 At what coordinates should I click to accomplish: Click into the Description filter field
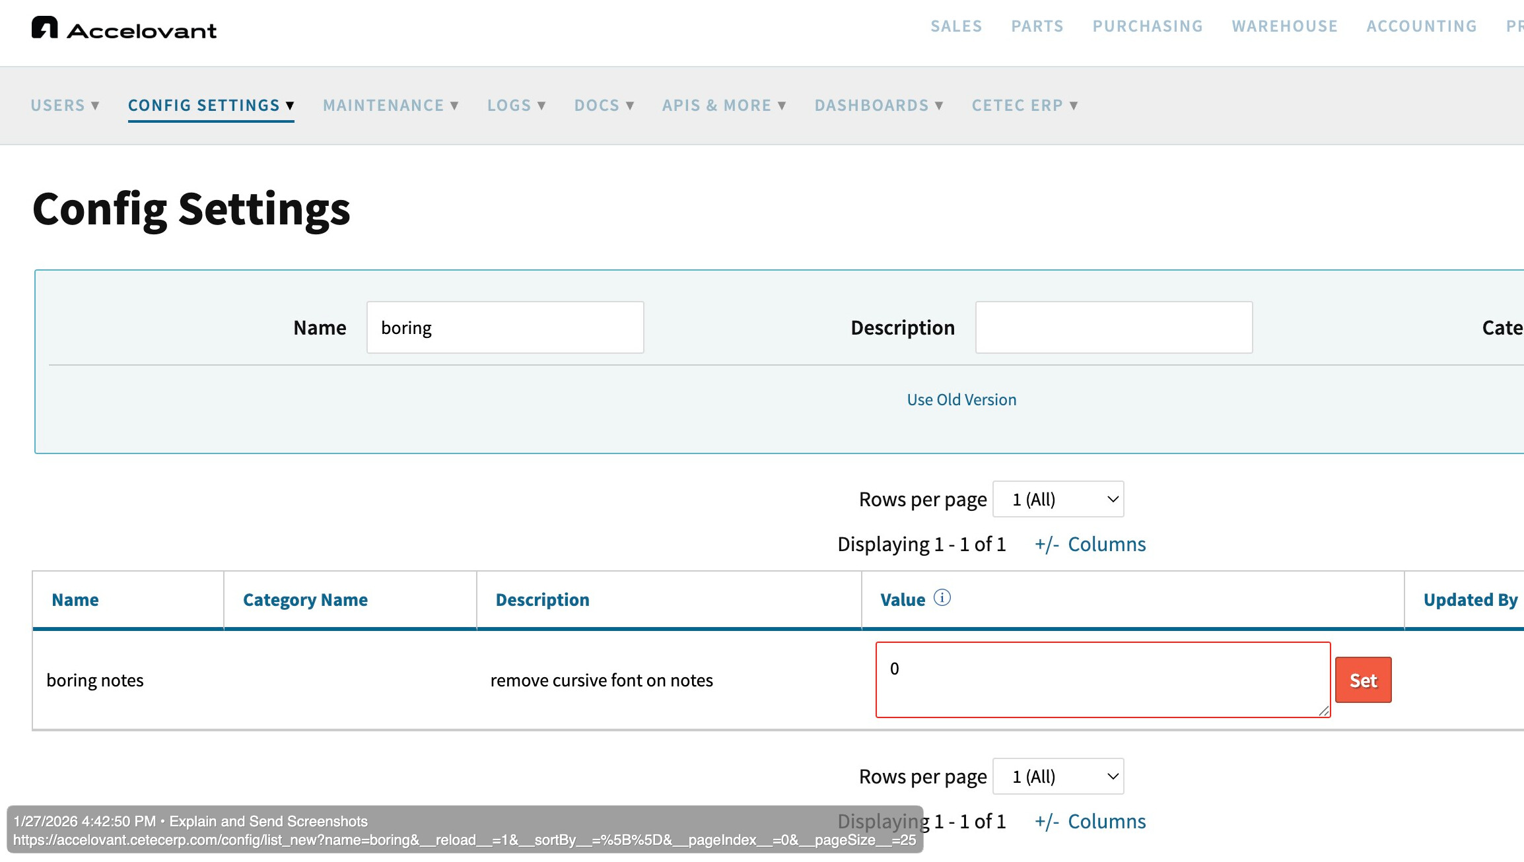coord(1114,328)
